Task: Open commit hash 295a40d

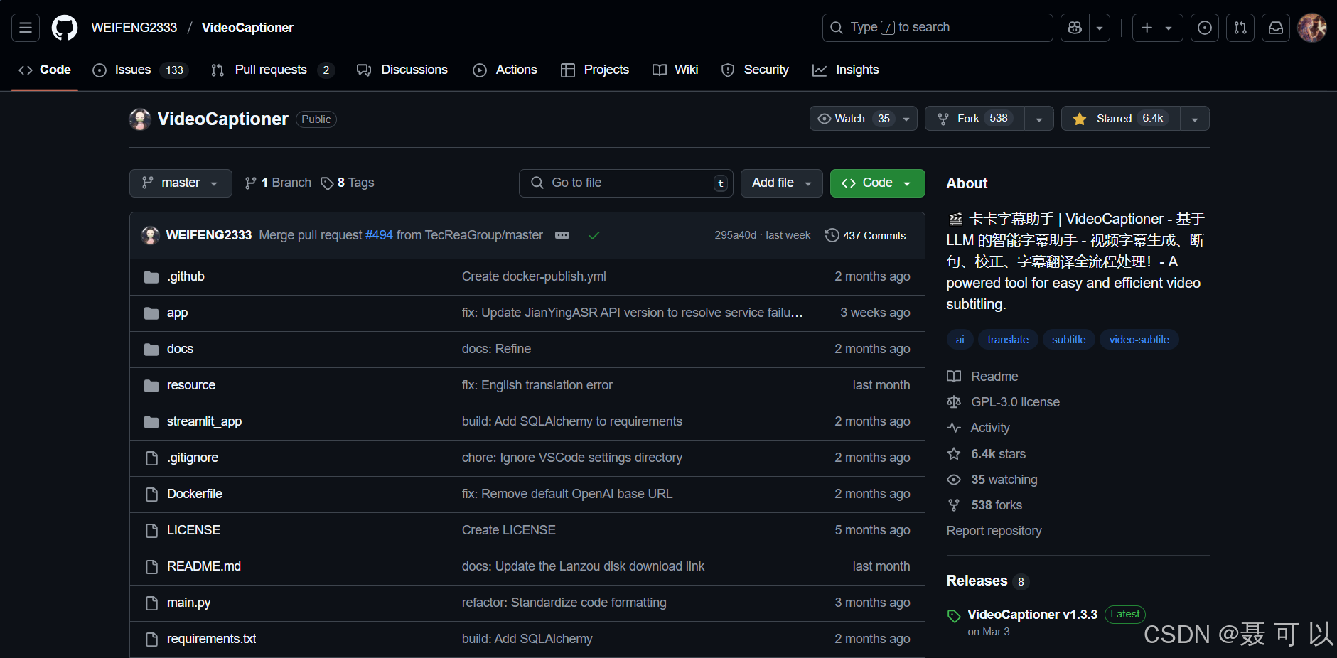Action: tap(736, 235)
